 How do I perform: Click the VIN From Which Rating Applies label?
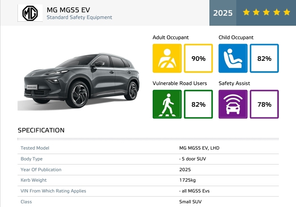point(53,191)
